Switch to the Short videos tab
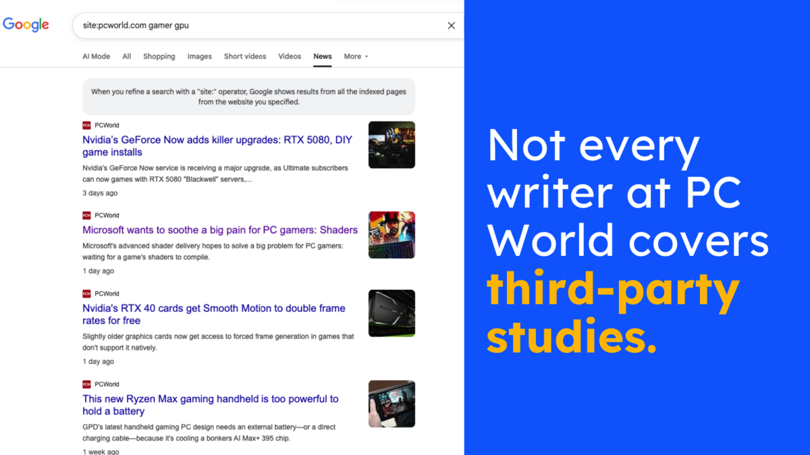810x455 pixels. click(x=245, y=56)
